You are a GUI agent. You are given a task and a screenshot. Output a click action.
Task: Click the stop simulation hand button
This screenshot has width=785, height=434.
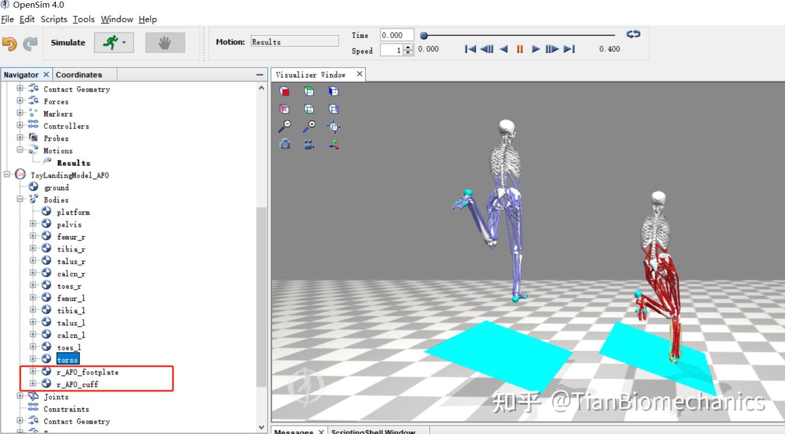(165, 43)
